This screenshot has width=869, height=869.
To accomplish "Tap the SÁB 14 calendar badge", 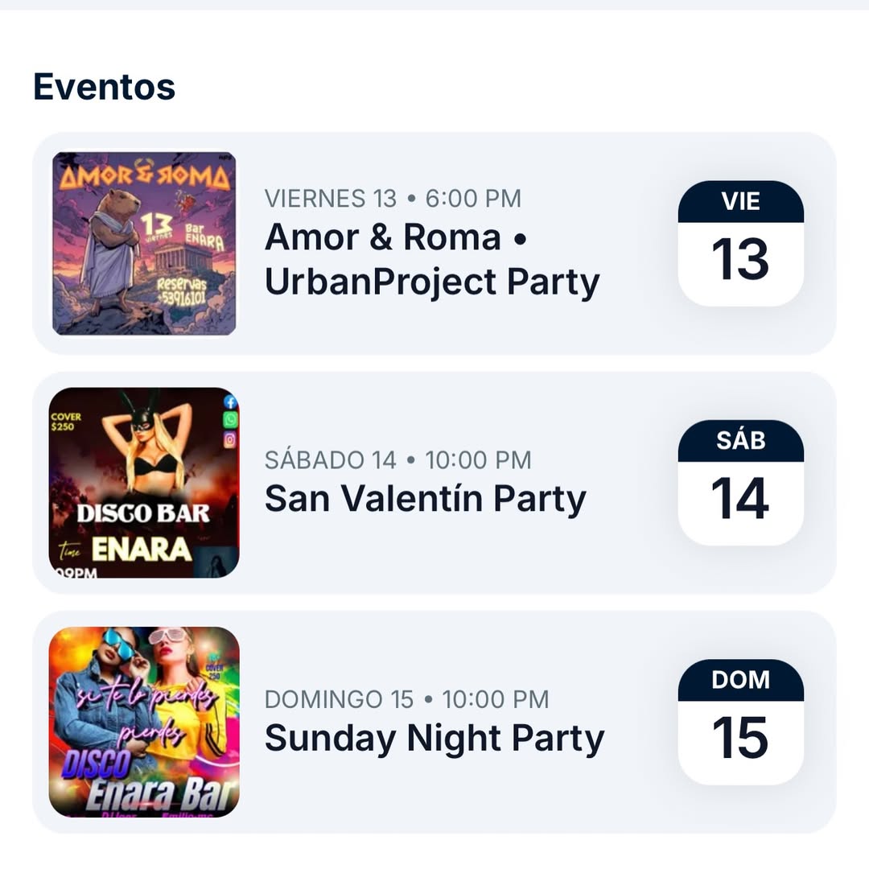I will click(740, 483).
